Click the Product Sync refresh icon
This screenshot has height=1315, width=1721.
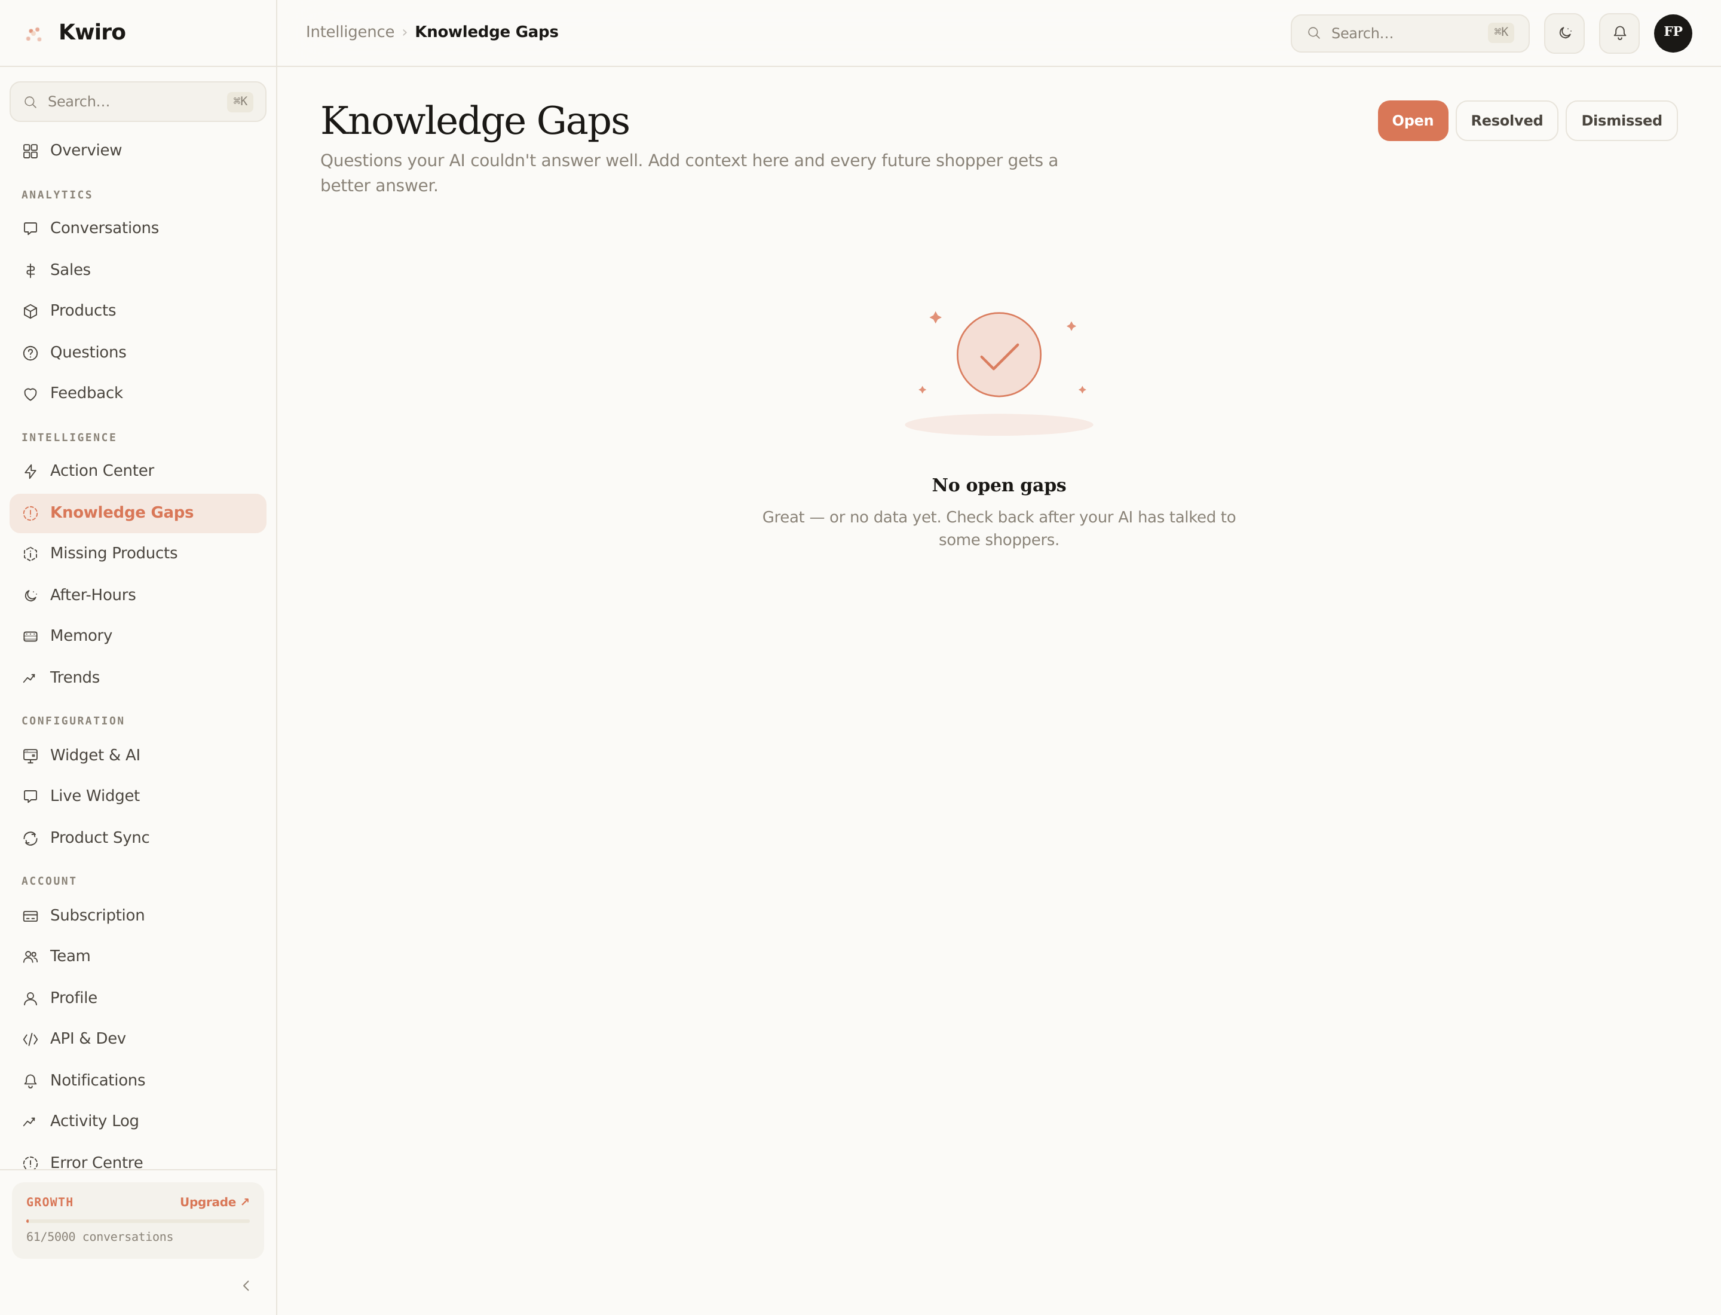(30, 838)
